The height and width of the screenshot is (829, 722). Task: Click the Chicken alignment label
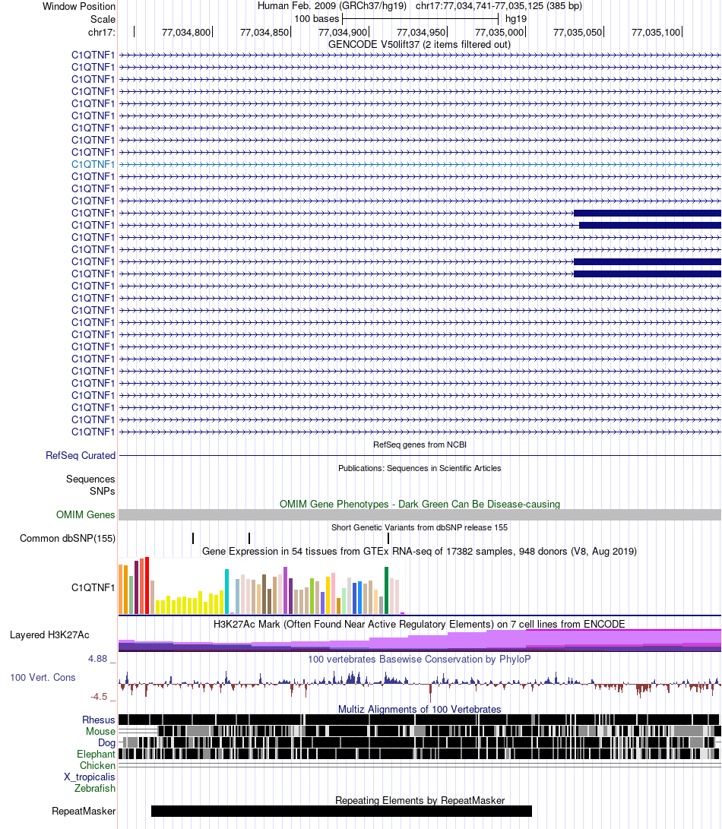(x=97, y=766)
